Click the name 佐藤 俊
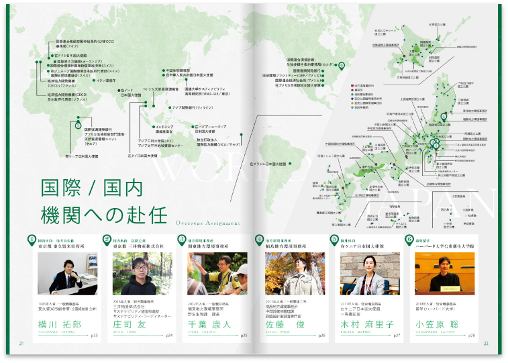 tap(285, 324)
